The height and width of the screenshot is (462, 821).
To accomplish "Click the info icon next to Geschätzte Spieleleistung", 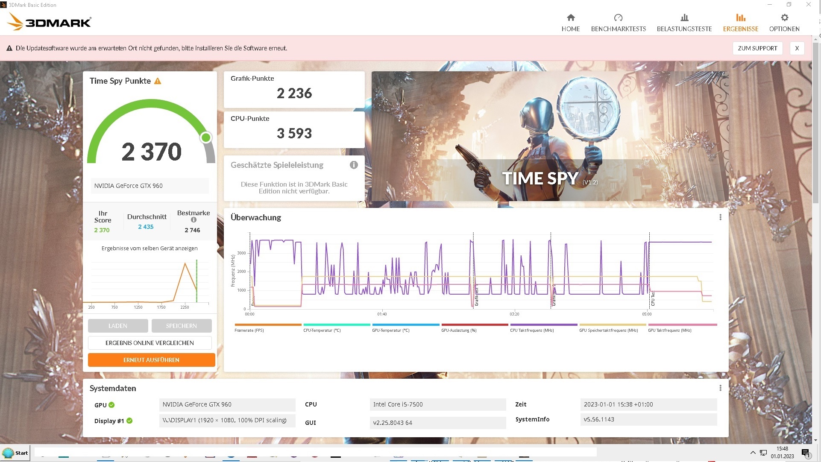I will point(354,165).
